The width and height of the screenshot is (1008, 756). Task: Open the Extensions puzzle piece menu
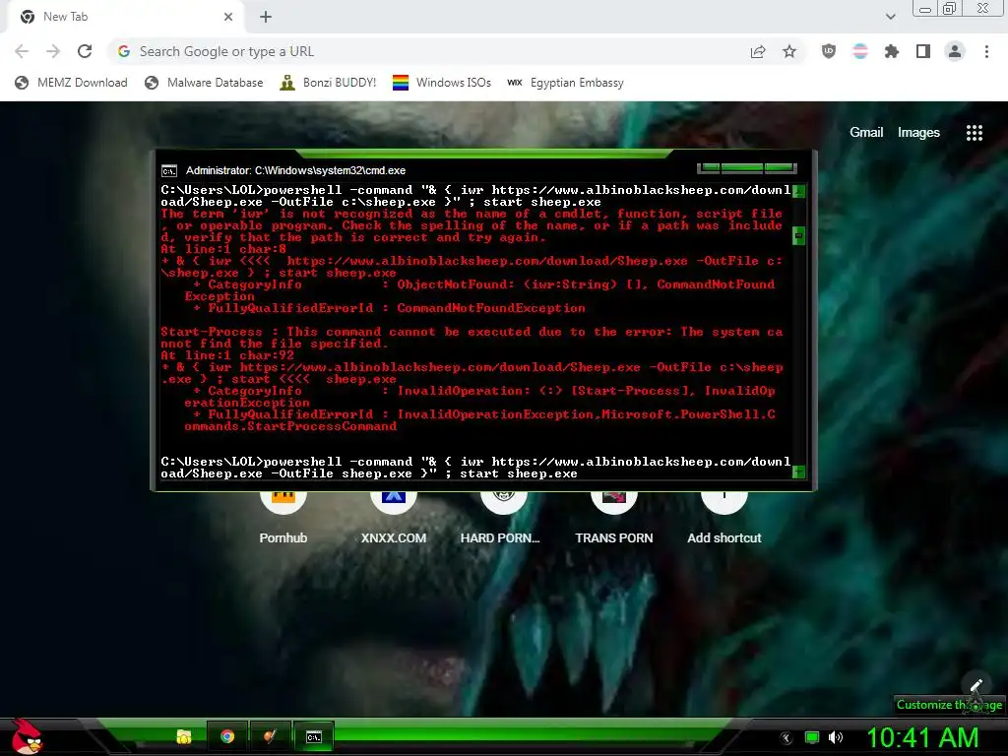click(x=892, y=51)
